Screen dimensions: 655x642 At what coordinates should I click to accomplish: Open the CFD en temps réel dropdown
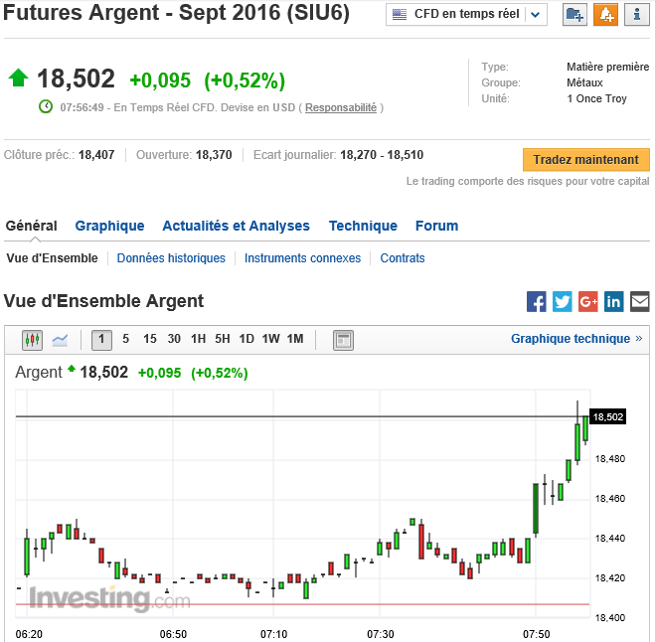466,15
